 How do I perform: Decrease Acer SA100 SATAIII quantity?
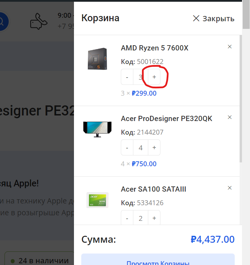click(127, 218)
